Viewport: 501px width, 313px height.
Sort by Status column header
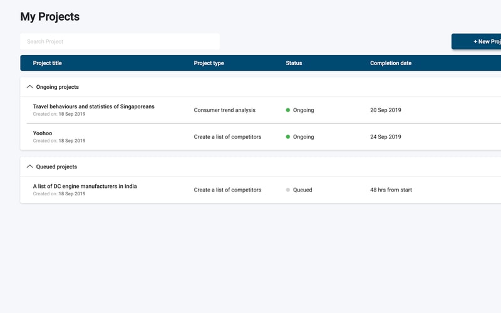pos(294,63)
